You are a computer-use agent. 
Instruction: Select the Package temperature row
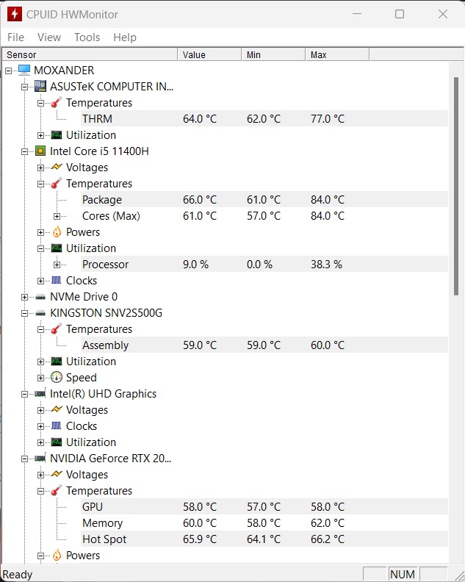pyautogui.click(x=264, y=200)
